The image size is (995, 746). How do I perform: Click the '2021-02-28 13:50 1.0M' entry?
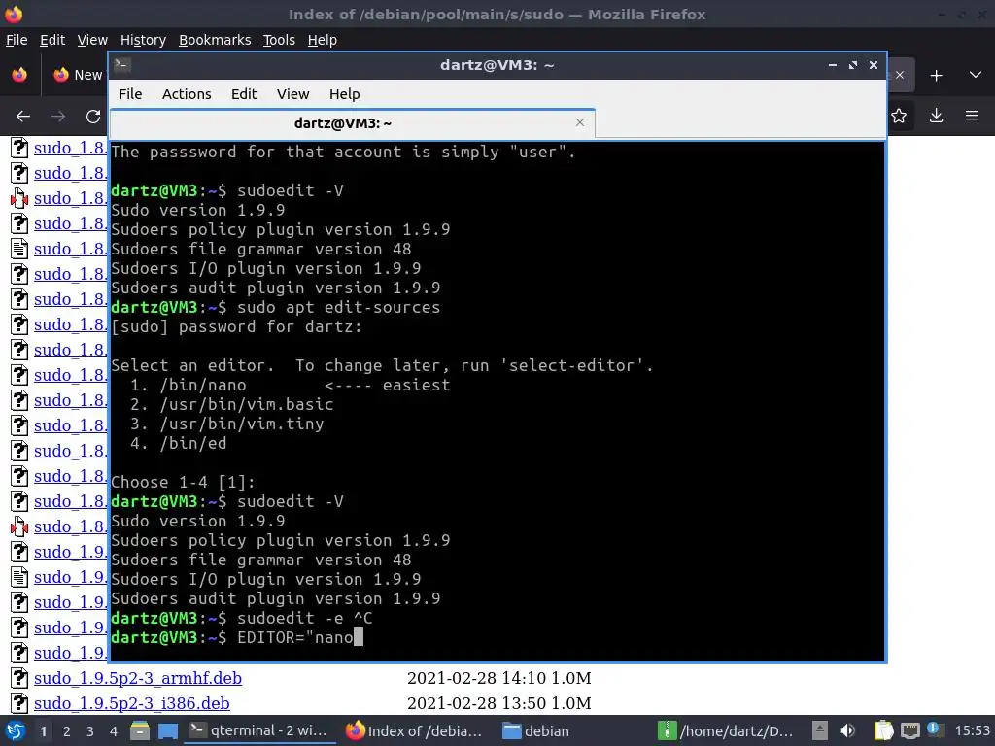(x=498, y=703)
